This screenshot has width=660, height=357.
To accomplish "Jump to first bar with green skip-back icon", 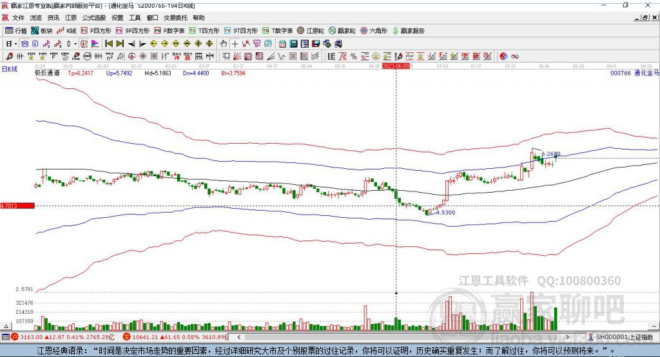I will click(108, 44).
